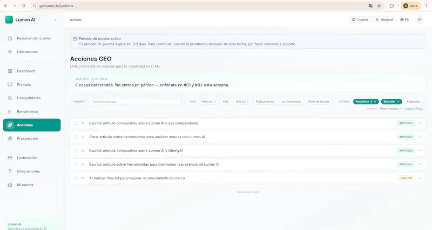Open the browser extensions puzzle icon
Image resolution: width=432 pixels, height=230 pixels.
(x=391, y=6)
